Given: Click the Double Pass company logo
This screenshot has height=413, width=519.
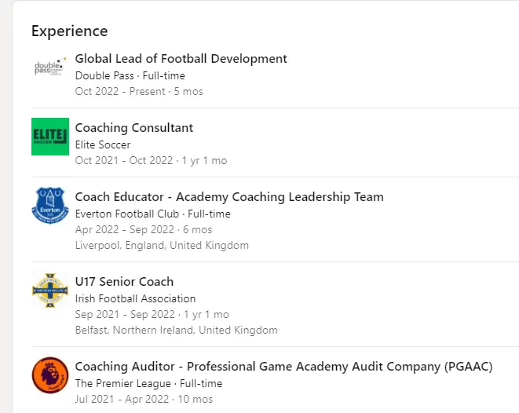Looking at the screenshot, I should click(50, 68).
